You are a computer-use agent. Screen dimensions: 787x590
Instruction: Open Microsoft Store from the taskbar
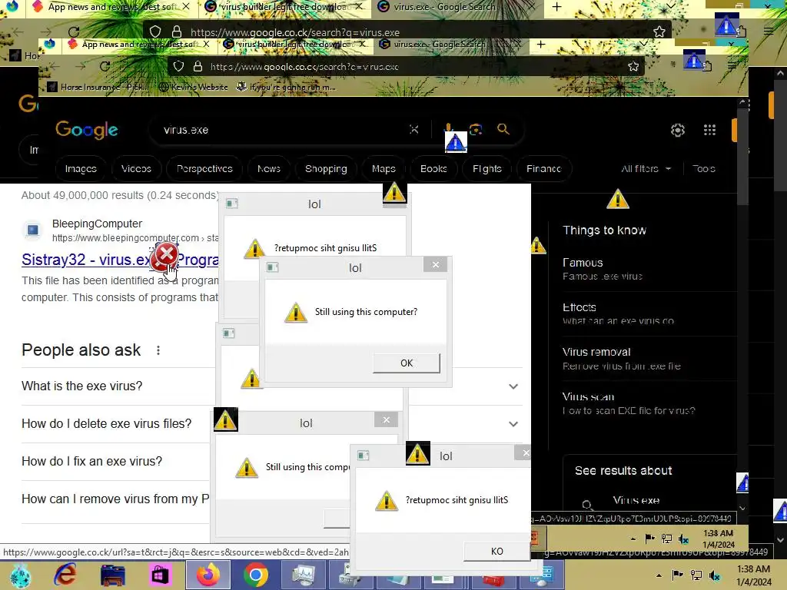tap(160, 575)
